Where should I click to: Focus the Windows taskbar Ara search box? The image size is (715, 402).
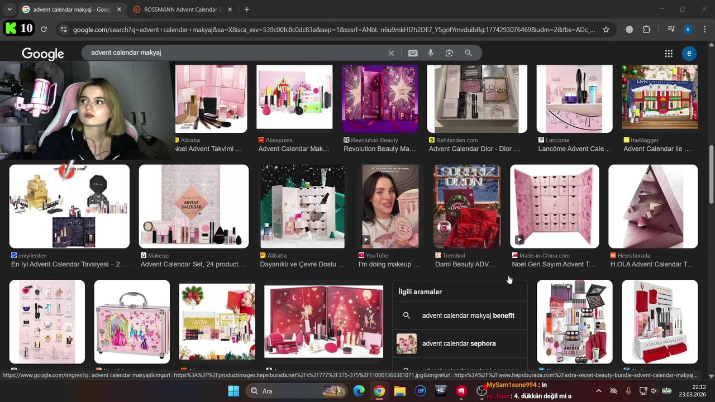(296, 391)
